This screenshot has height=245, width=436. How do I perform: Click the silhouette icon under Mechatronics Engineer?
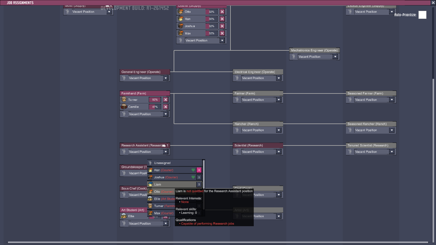293,56
